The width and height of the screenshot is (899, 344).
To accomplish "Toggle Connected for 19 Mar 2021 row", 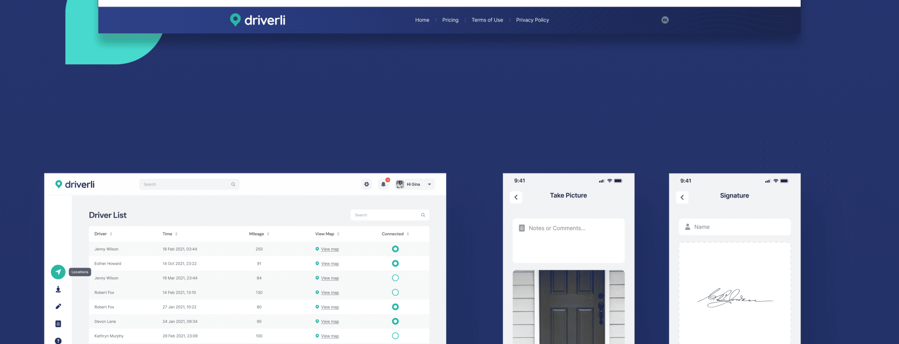I will [395, 278].
